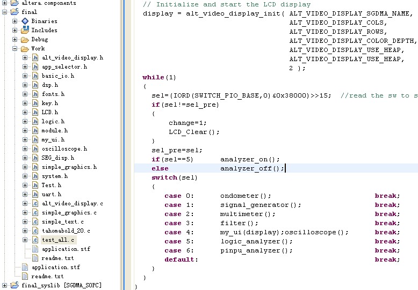Select the Test.h file

click(x=52, y=185)
